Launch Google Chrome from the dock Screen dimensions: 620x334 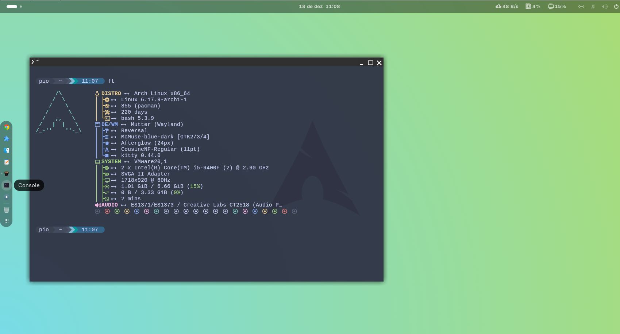tap(7, 127)
